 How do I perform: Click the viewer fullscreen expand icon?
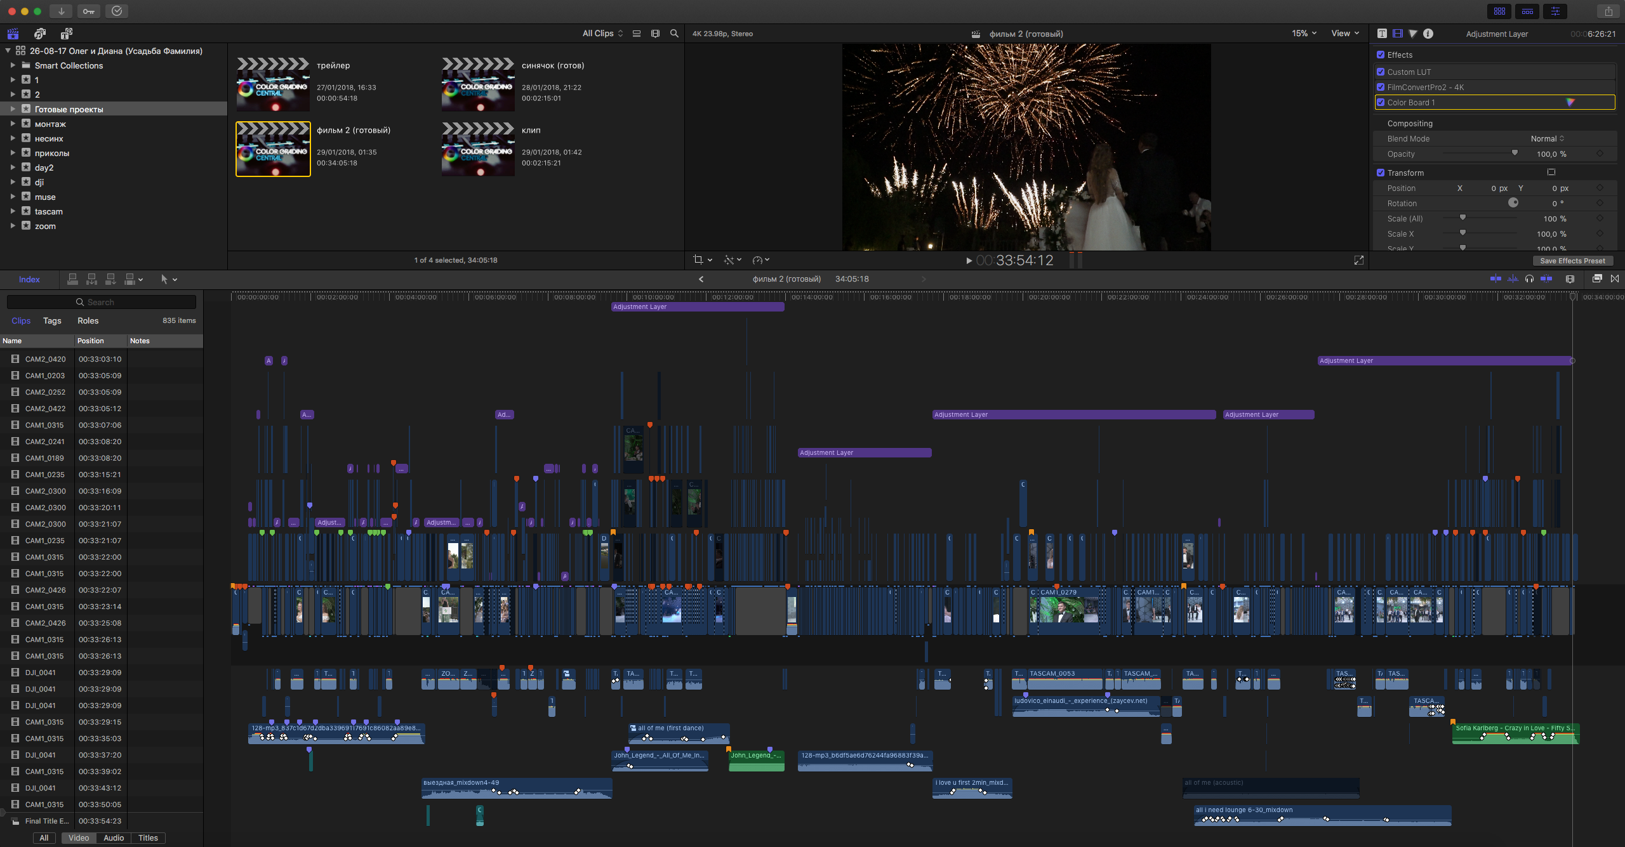click(x=1358, y=260)
